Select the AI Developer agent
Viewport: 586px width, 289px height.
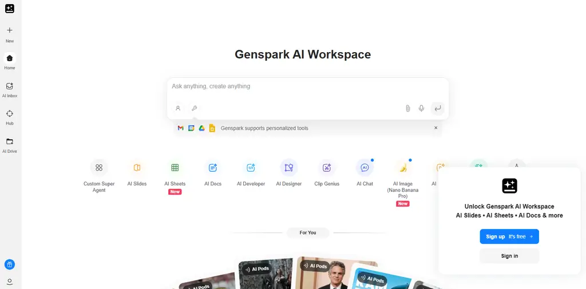(251, 168)
